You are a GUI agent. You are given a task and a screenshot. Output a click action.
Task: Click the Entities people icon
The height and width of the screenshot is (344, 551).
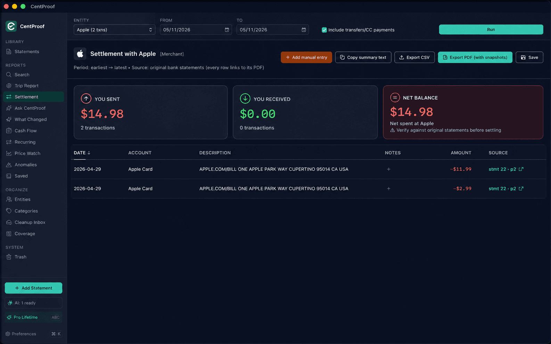pyautogui.click(x=9, y=199)
